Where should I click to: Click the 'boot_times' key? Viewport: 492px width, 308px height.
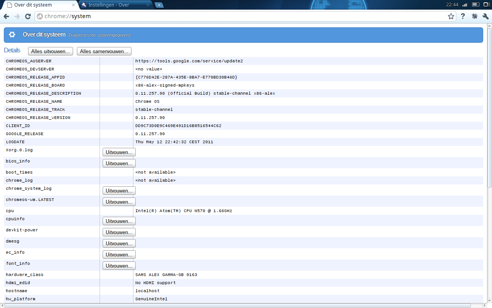pos(19,172)
